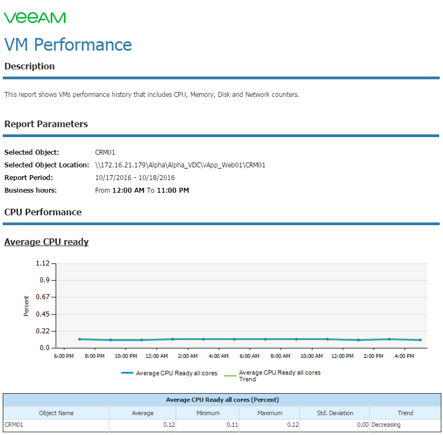Click the Percent axis label
This screenshot has height=435, width=443.
(26, 306)
